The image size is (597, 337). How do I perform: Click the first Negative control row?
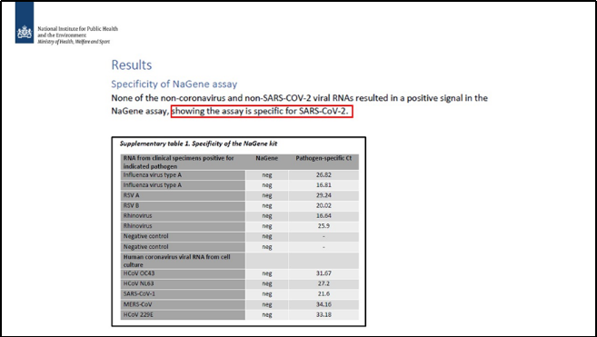pyautogui.click(x=240, y=236)
